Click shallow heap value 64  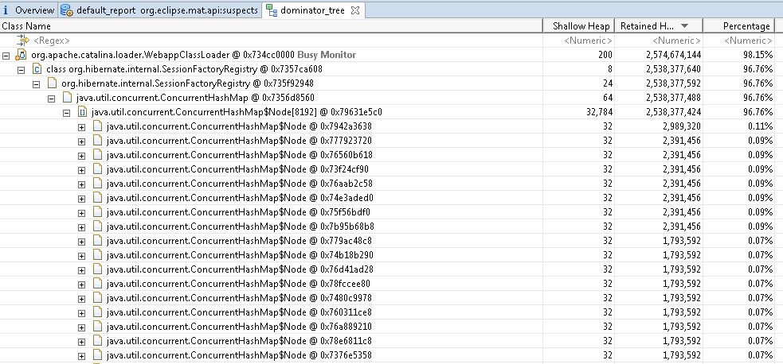pos(607,98)
